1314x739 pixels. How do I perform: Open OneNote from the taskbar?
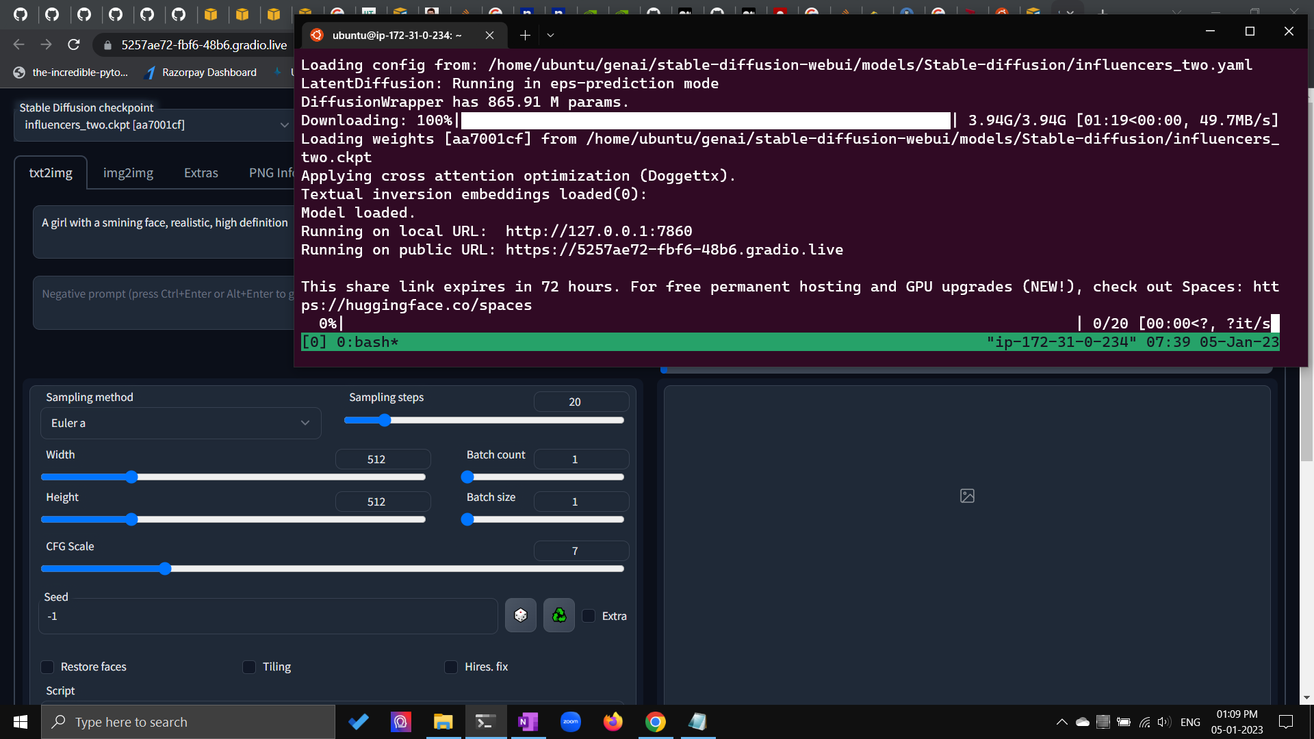point(528,722)
